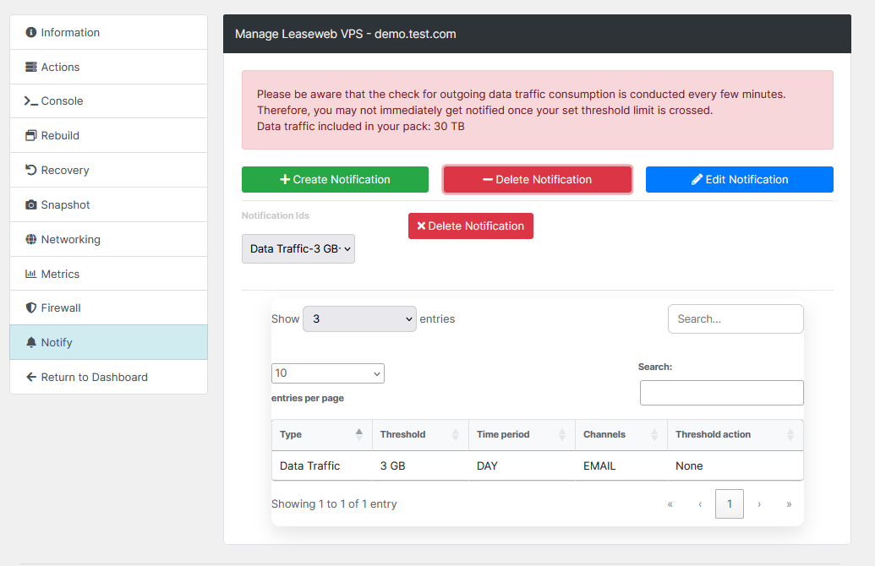Click the Return to Dashboard left-arrow icon

click(31, 377)
